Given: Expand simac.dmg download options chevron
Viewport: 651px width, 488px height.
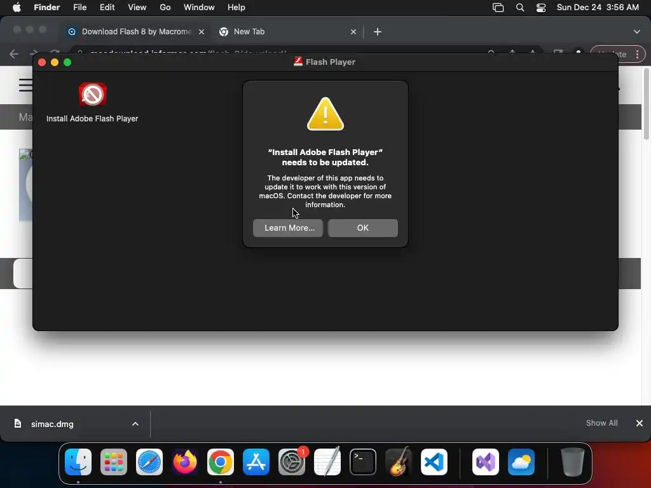Looking at the screenshot, I should tap(135, 424).
